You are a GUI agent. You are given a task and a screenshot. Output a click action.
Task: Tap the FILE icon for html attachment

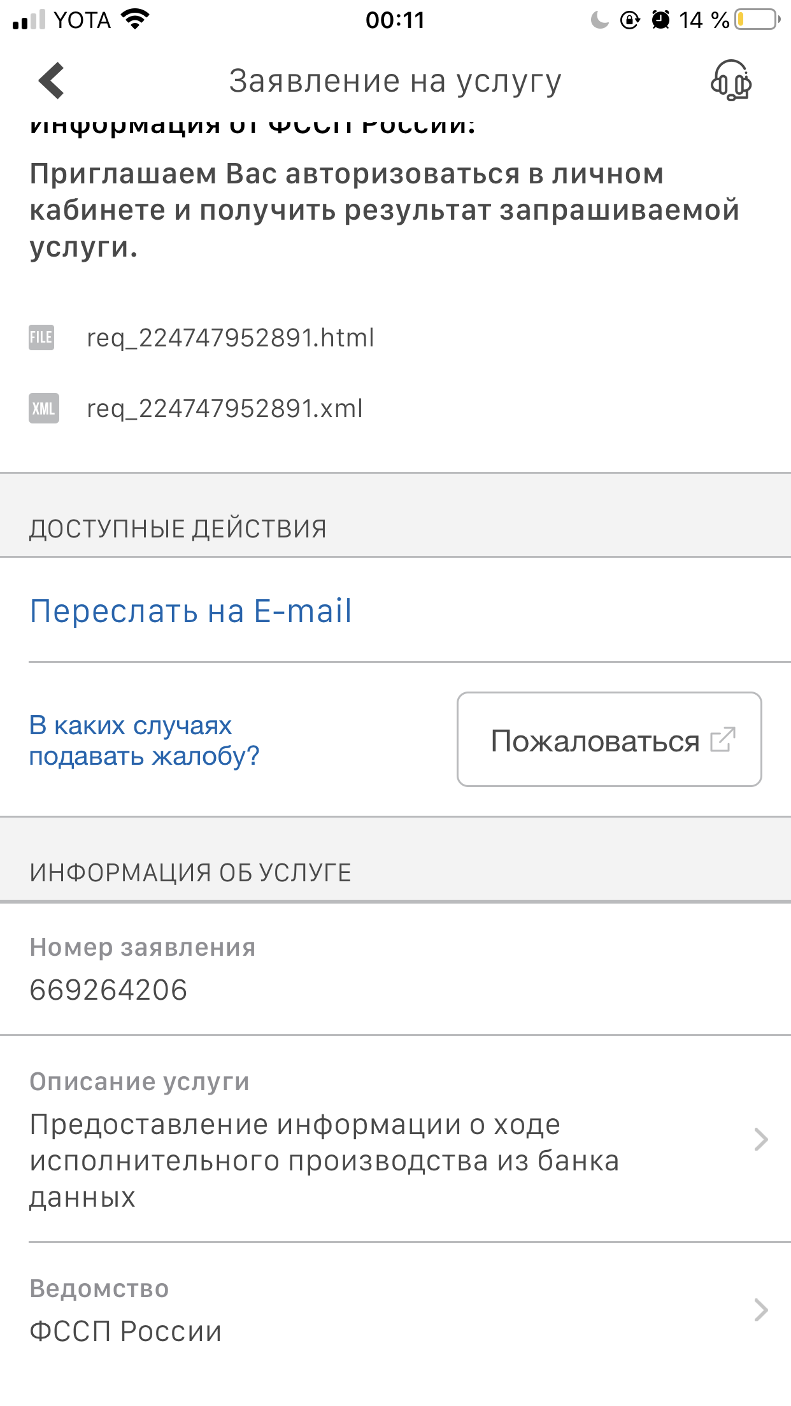[x=41, y=337]
